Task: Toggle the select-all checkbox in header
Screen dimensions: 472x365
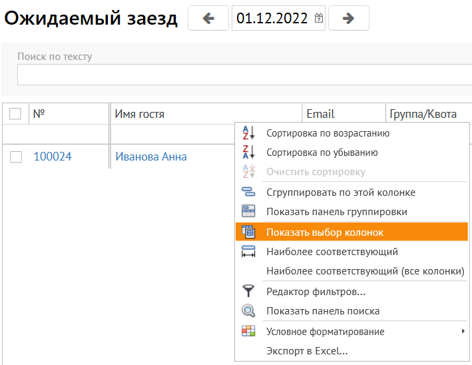Action: tap(15, 115)
